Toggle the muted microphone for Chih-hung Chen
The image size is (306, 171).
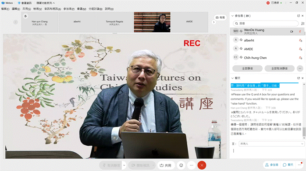pos(301,58)
